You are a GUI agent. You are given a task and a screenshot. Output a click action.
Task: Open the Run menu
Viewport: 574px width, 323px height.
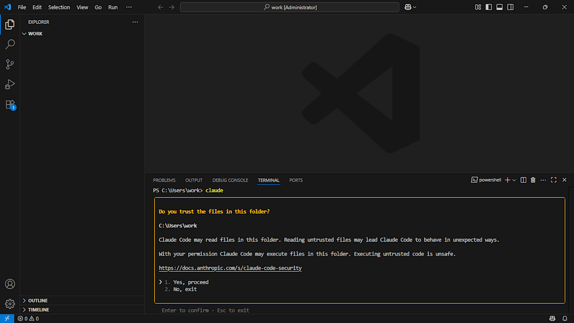[113, 7]
